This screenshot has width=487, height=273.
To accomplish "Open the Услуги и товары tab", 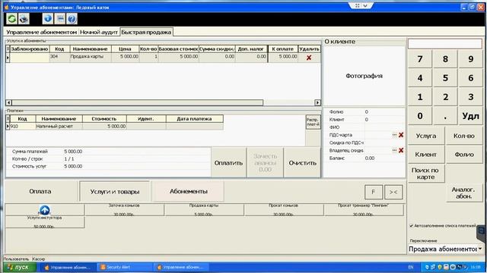I will coord(115,192).
